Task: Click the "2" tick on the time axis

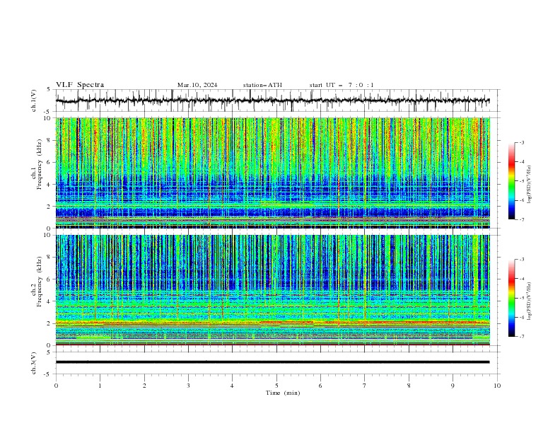Action: click(144, 386)
